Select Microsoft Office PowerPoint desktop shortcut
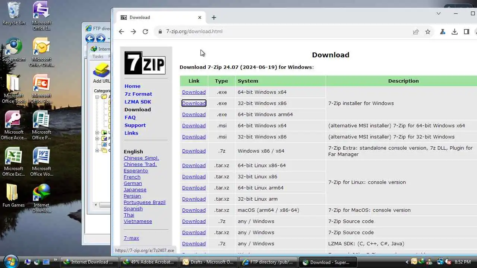Screen dimensions: 477x268 [41, 89]
